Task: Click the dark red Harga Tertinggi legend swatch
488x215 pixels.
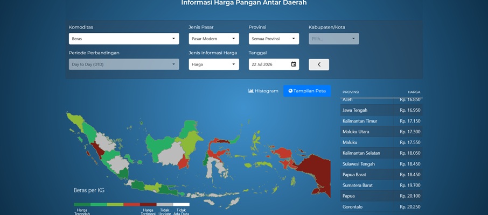Action: (x=148, y=204)
